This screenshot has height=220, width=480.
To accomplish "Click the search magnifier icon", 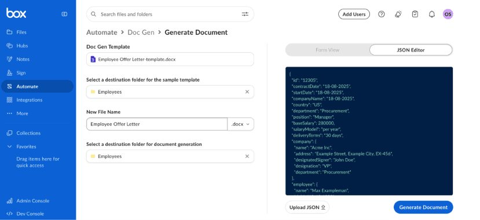I will click(94, 14).
